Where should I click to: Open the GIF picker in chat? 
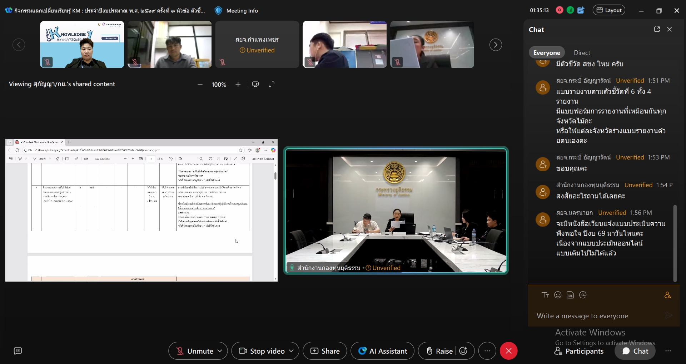click(570, 295)
